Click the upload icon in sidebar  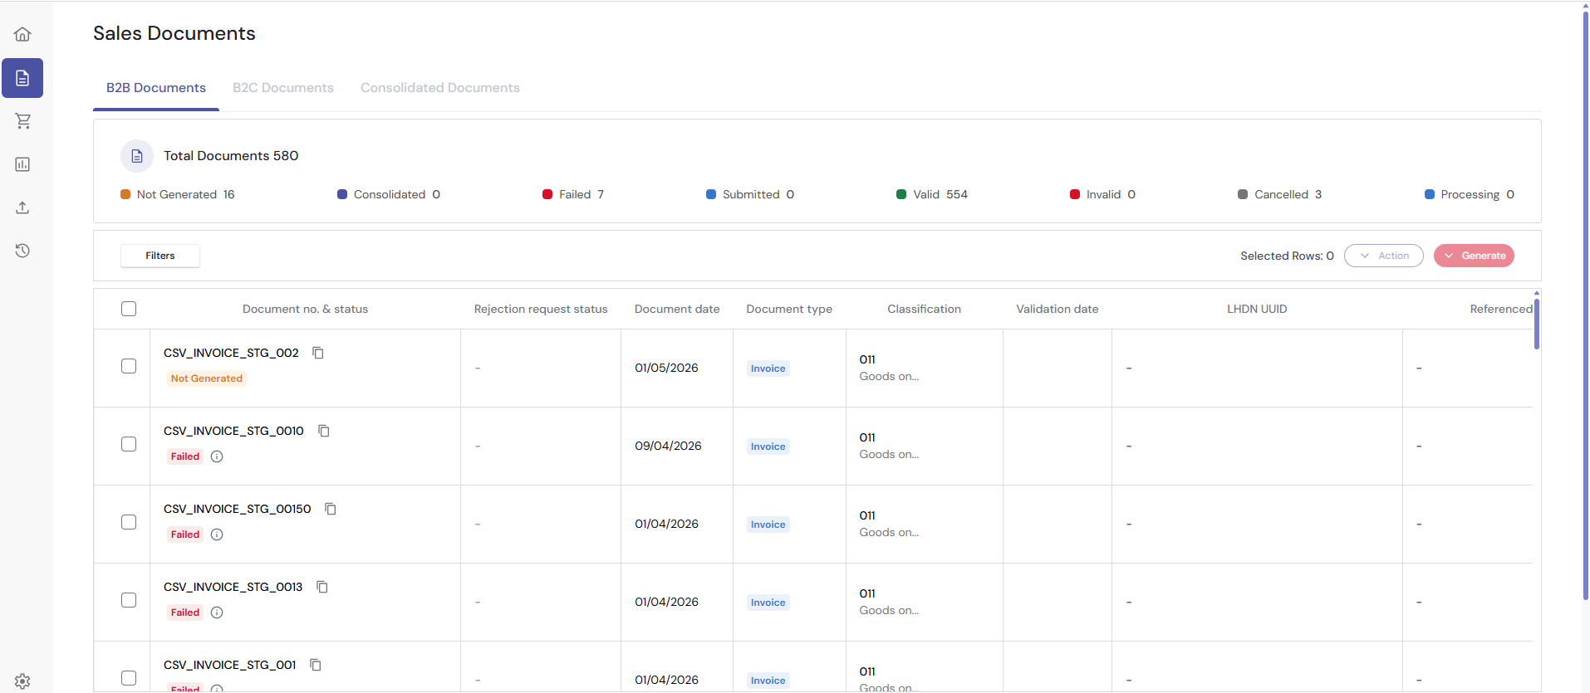coord(22,207)
